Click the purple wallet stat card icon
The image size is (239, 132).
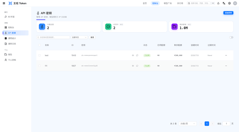(x=175, y=27)
